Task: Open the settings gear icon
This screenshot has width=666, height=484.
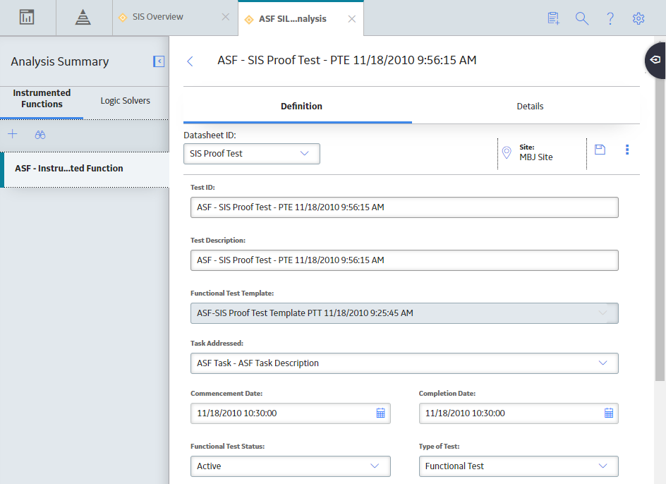Action: [x=638, y=18]
